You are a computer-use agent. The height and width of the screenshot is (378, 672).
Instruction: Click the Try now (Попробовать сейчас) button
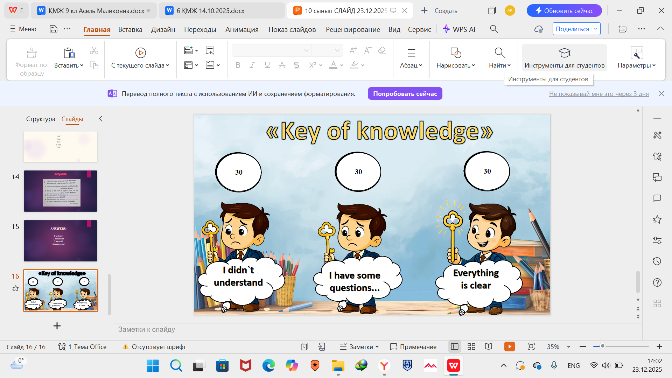405,93
